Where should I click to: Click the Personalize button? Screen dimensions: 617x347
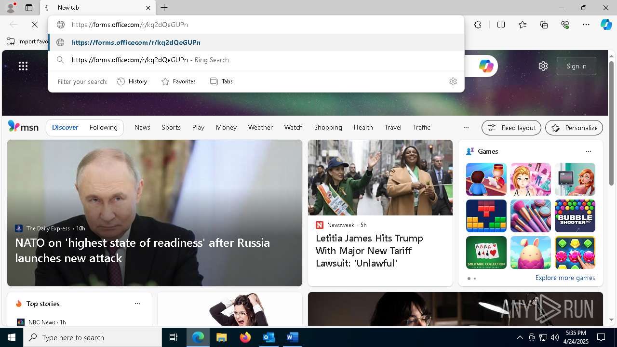tap(574, 128)
